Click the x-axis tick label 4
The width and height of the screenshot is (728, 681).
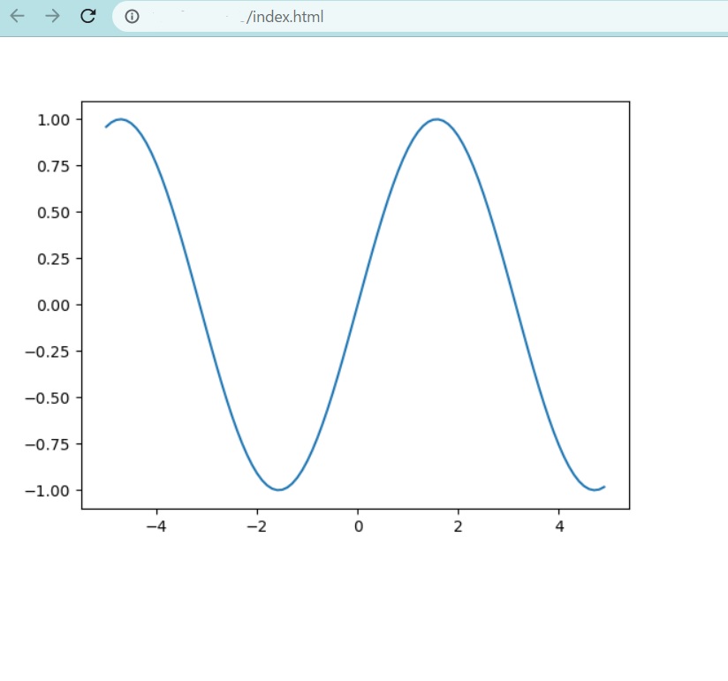(x=559, y=526)
